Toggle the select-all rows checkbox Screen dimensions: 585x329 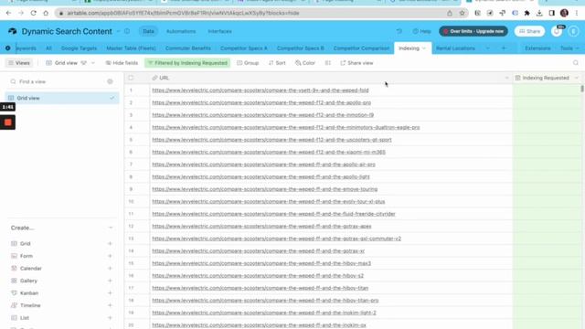pos(131,78)
